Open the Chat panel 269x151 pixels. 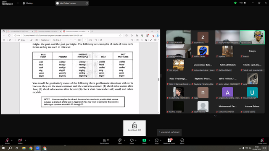[x=120, y=141]
